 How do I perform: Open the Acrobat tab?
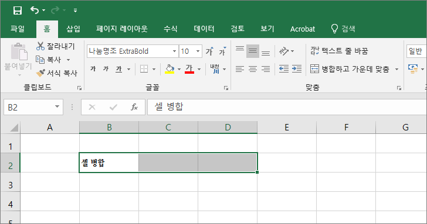(302, 29)
